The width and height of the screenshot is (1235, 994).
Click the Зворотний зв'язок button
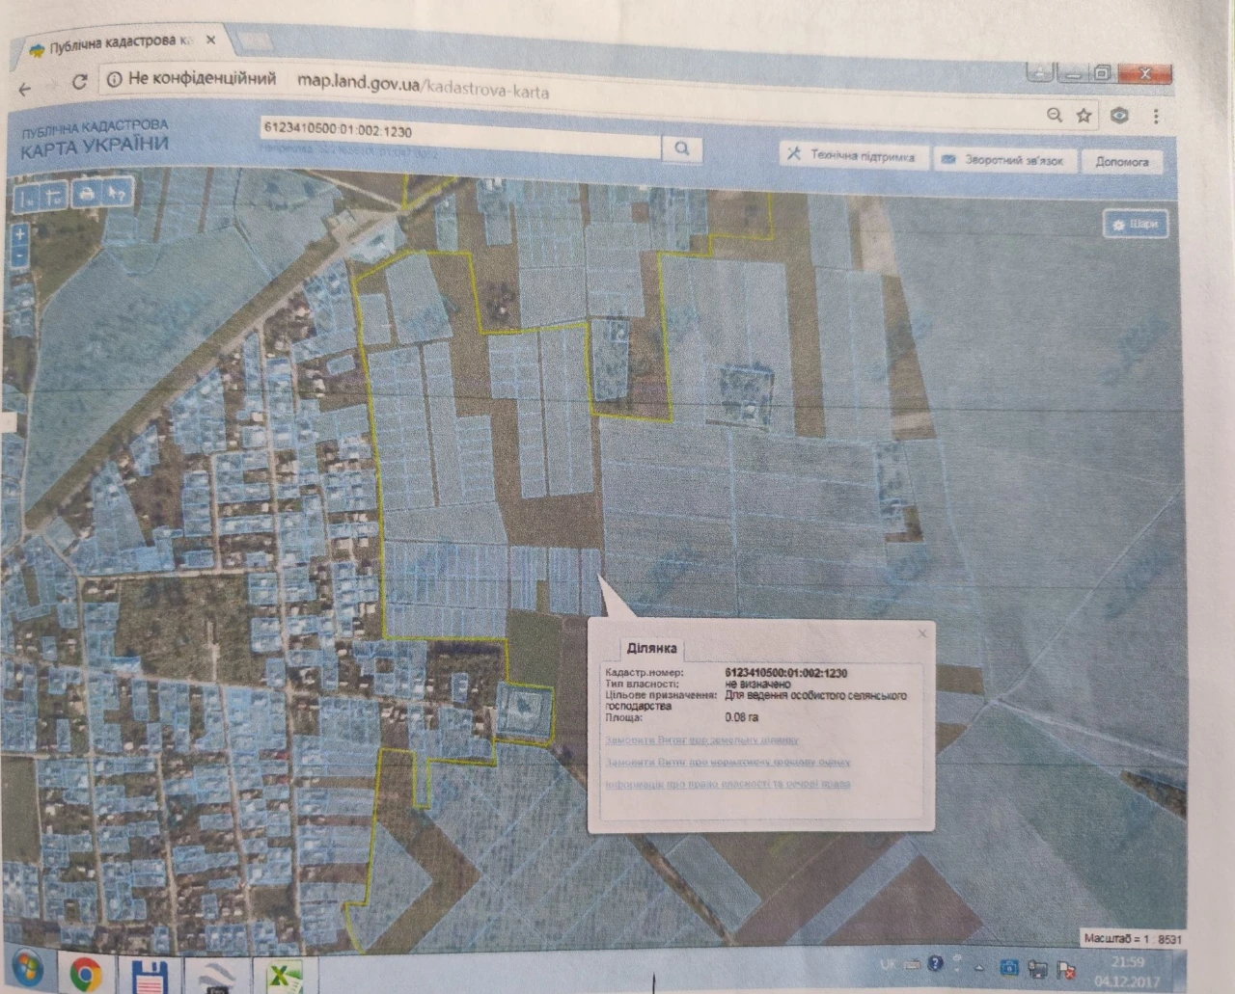[1003, 160]
